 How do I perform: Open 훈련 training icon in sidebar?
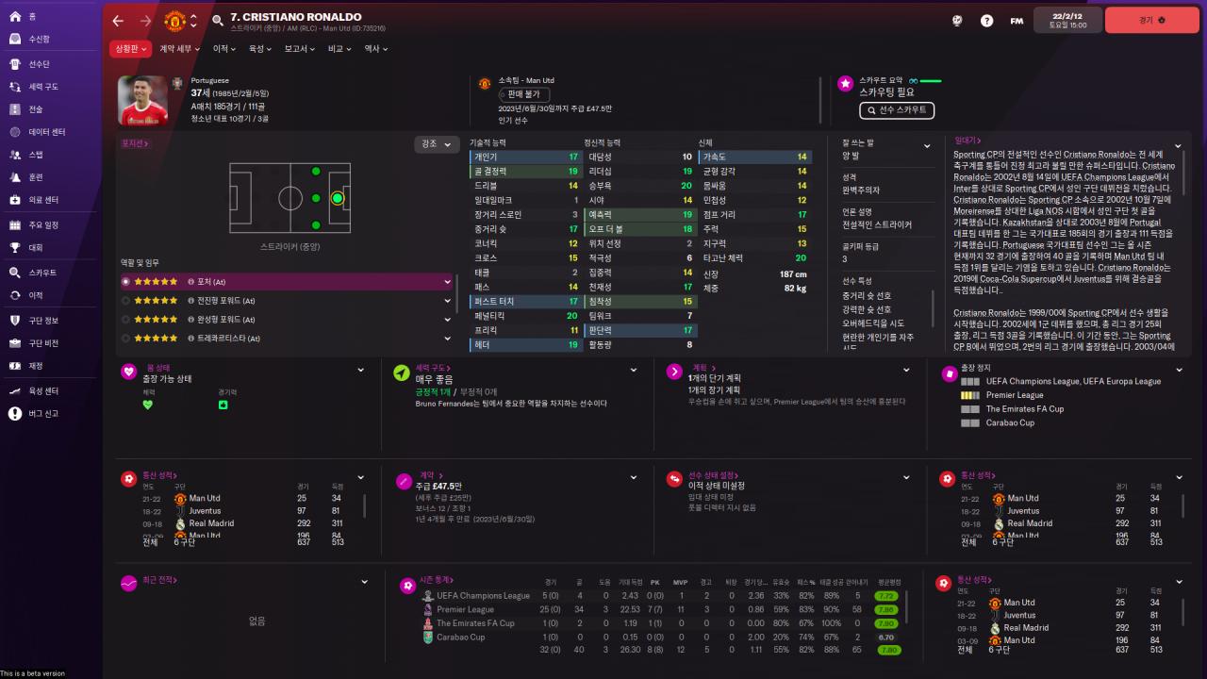(14, 177)
